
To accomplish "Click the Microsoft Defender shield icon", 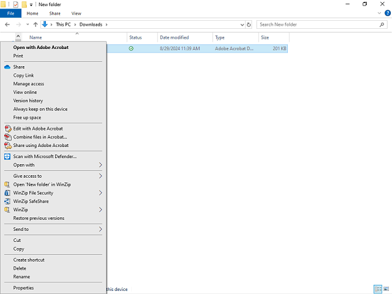I will tap(7, 157).
